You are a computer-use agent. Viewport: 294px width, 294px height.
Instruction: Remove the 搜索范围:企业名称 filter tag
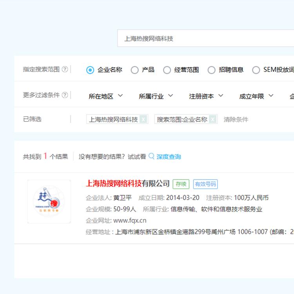pyautogui.click(x=212, y=119)
